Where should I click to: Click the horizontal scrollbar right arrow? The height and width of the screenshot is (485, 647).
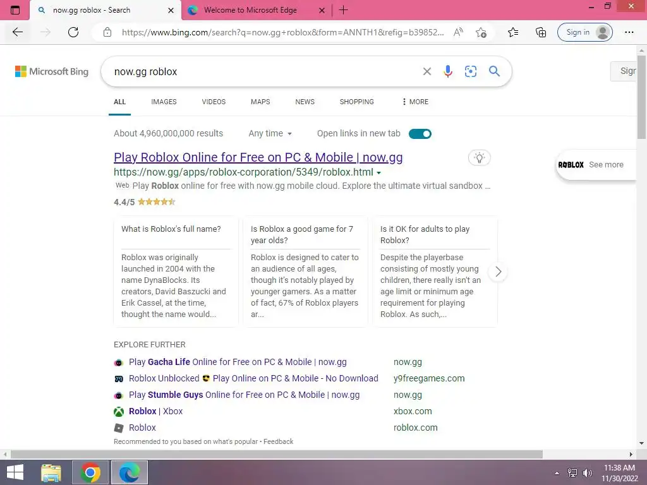pyautogui.click(x=631, y=454)
